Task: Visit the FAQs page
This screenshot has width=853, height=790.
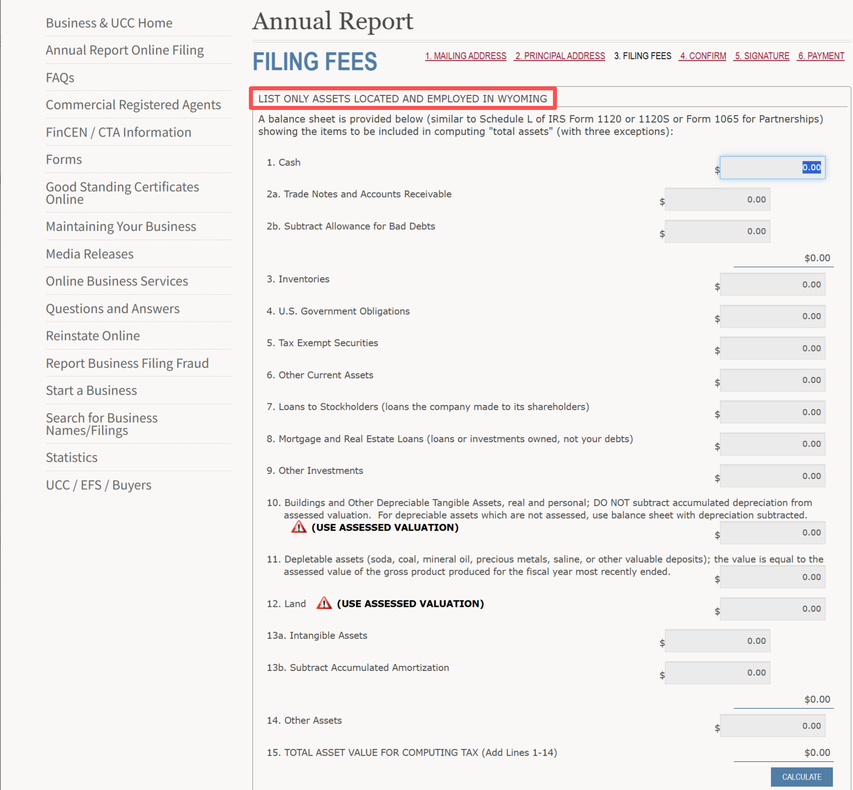Action: pyautogui.click(x=60, y=78)
